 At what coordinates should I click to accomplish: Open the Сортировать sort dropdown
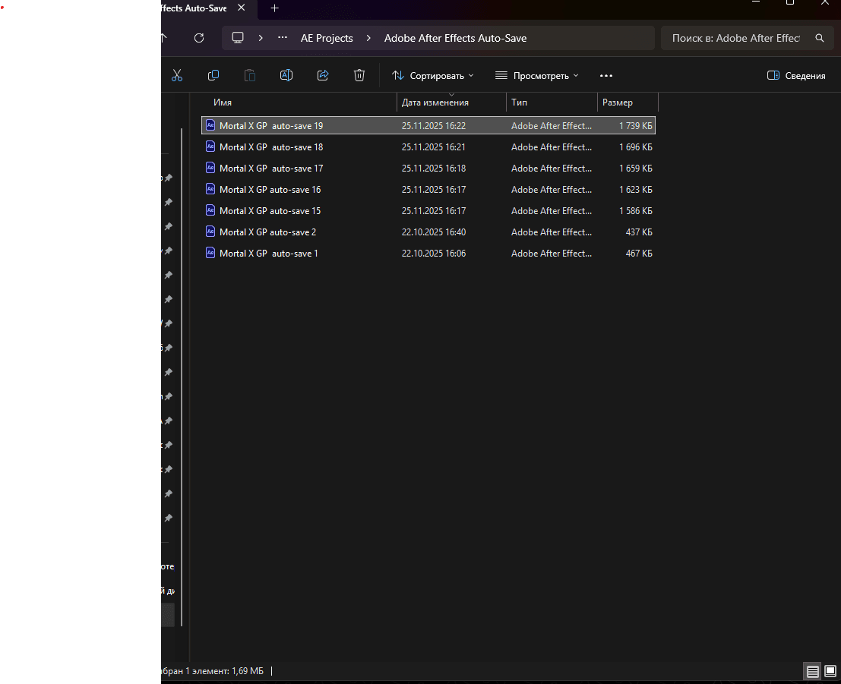[x=432, y=75]
